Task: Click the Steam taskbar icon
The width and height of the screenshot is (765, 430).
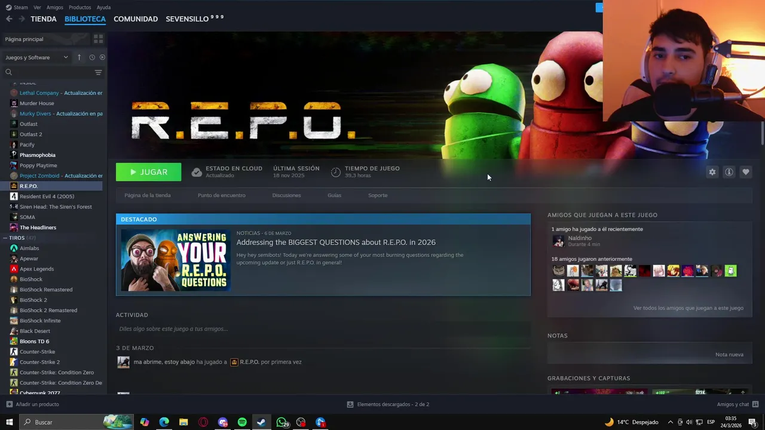Action: [x=261, y=422]
